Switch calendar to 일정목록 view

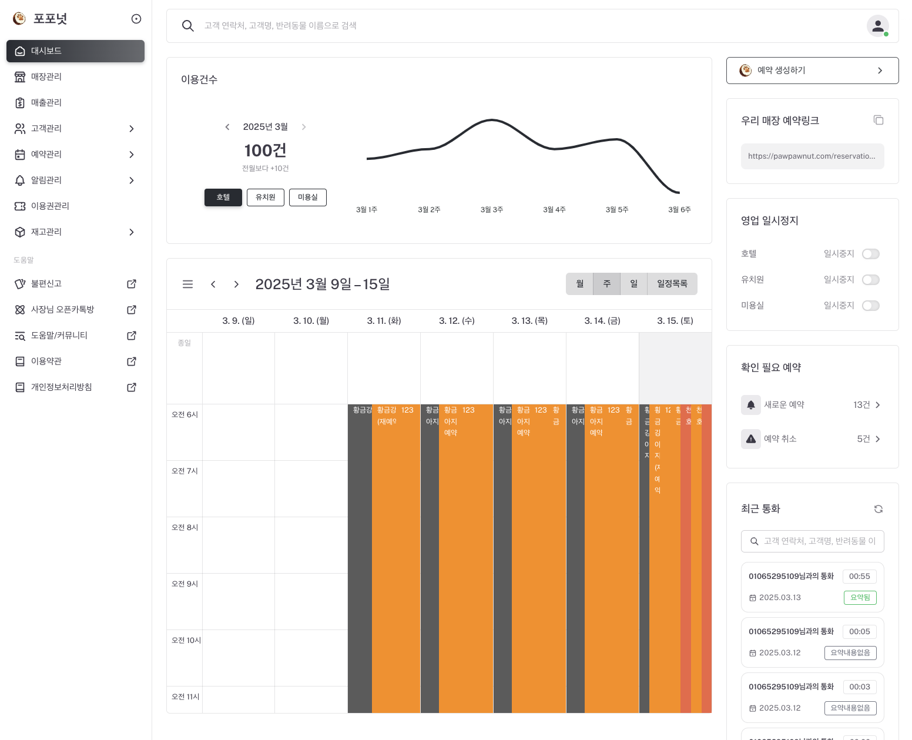tap(672, 284)
